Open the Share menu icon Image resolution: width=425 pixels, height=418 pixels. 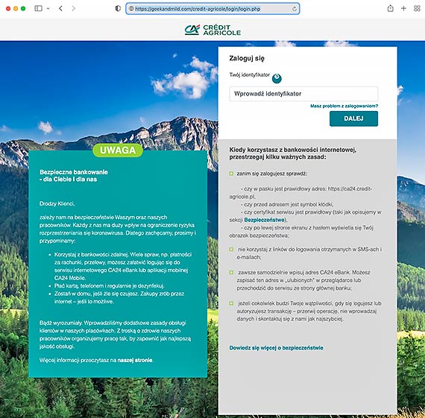click(x=390, y=8)
